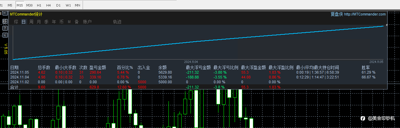Click the 最小|大手数 column header
This screenshot has height=128, width=400.
click(x=65, y=67)
